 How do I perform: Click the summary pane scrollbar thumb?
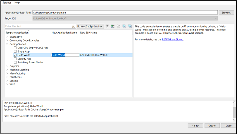234,113
